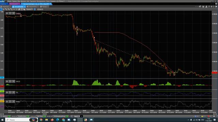The height and width of the screenshot is (122, 218).
Task: Open the bottom indicator pane menu button
Action: (7, 102)
